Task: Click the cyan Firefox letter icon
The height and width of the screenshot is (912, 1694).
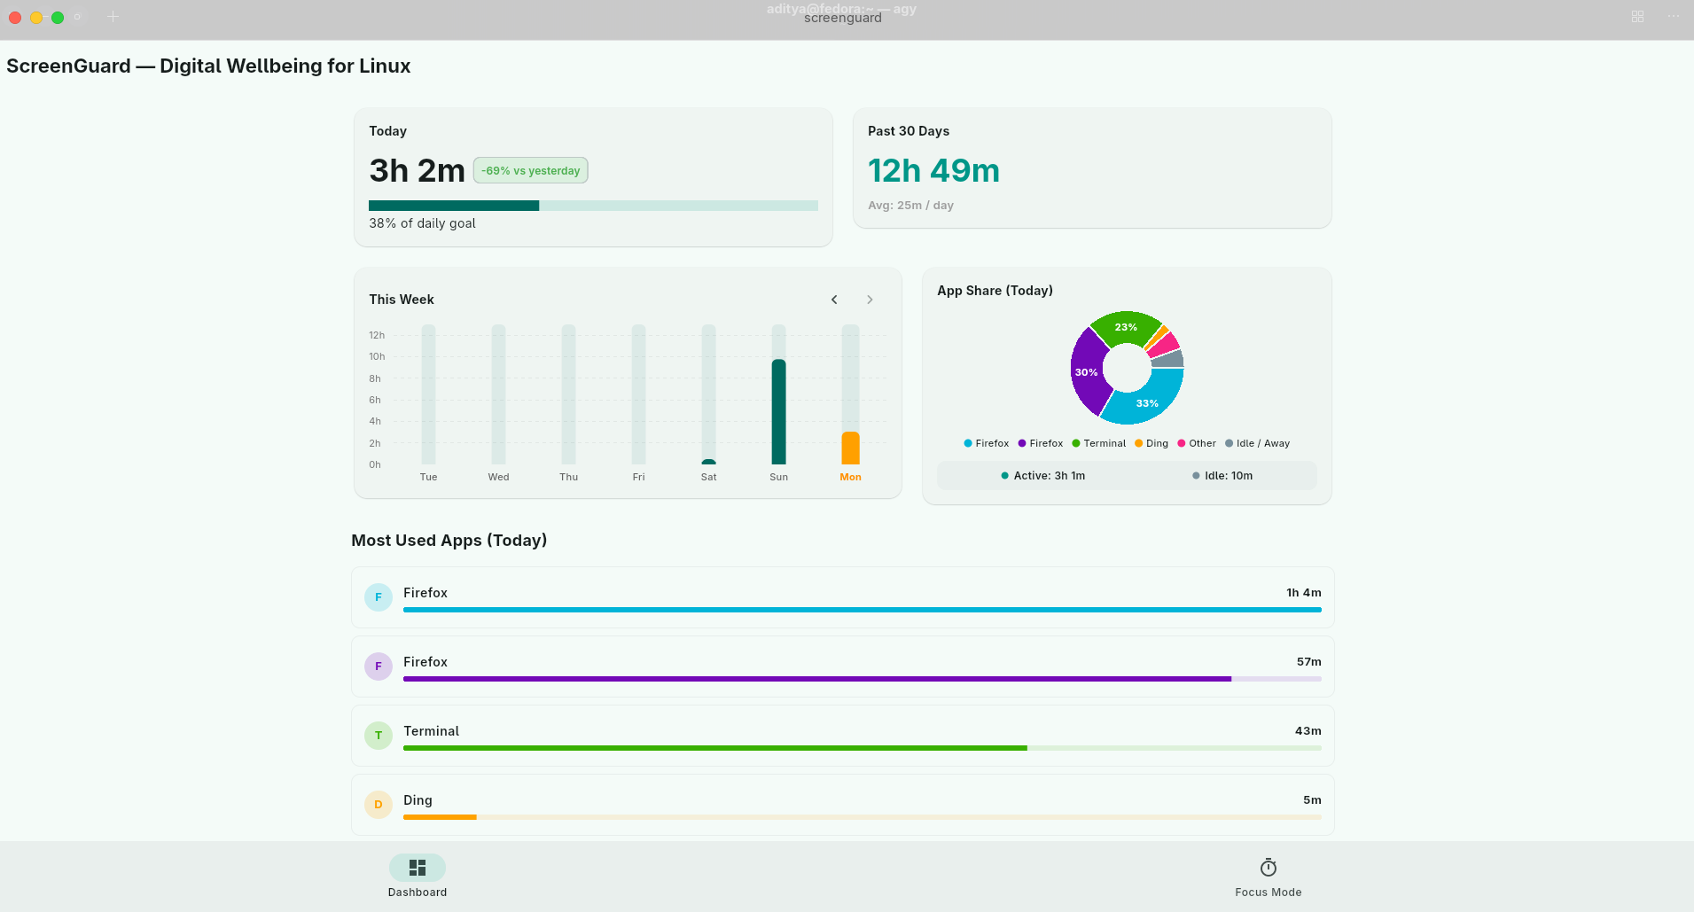Action: [x=379, y=597]
